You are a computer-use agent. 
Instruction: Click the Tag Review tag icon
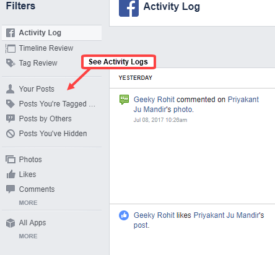pyautogui.click(x=11, y=63)
